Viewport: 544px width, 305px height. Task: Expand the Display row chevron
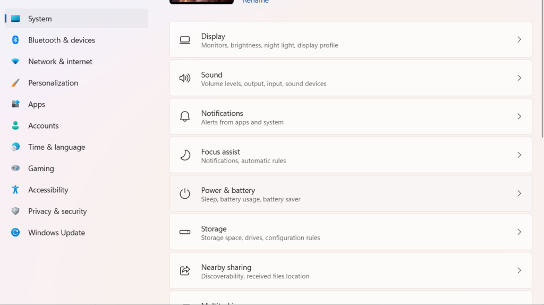click(520, 39)
